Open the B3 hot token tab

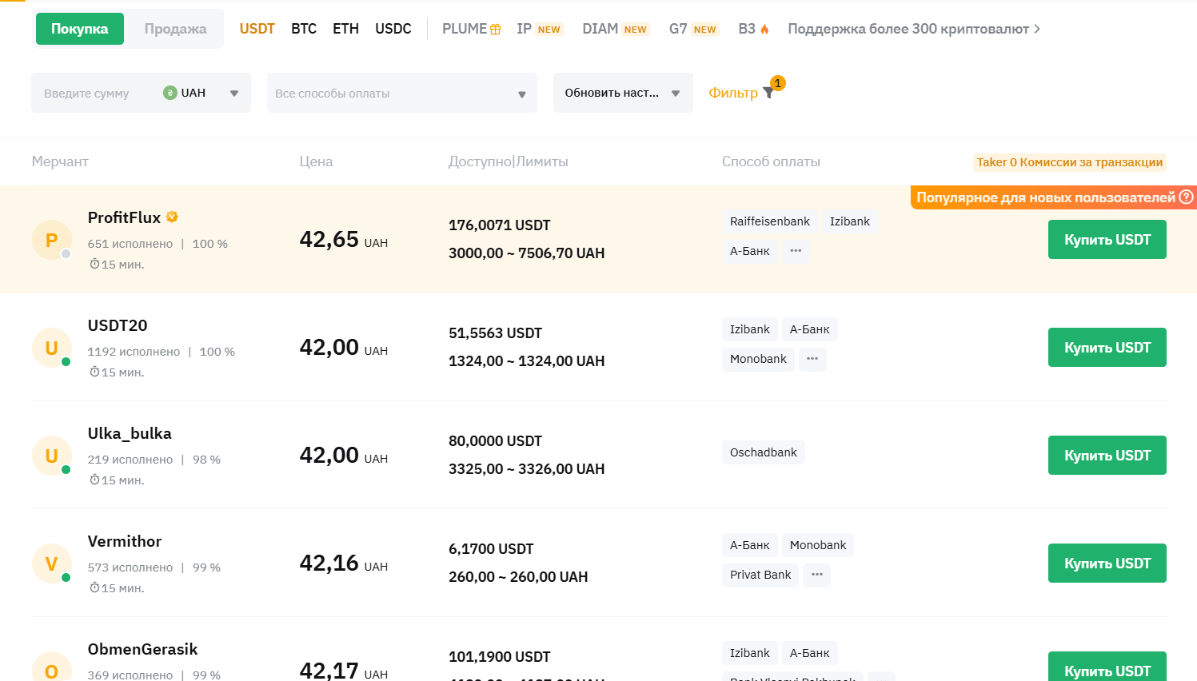tap(753, 29)
